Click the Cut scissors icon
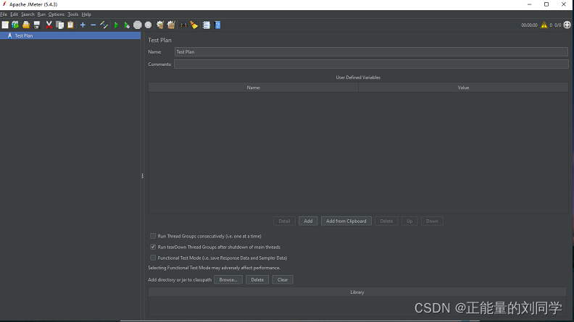The height and width of the screenshot is (322, 574). [x=49, y=25]
